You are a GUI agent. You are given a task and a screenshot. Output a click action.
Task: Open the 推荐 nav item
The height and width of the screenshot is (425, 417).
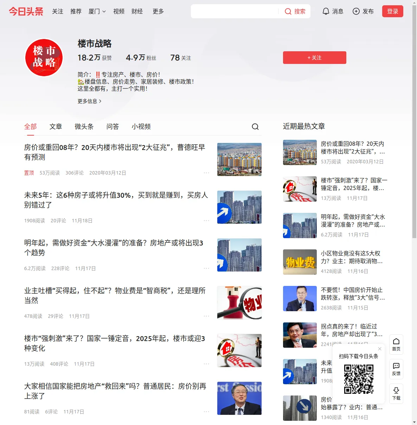pyautogui.click(x=76, y=11)
